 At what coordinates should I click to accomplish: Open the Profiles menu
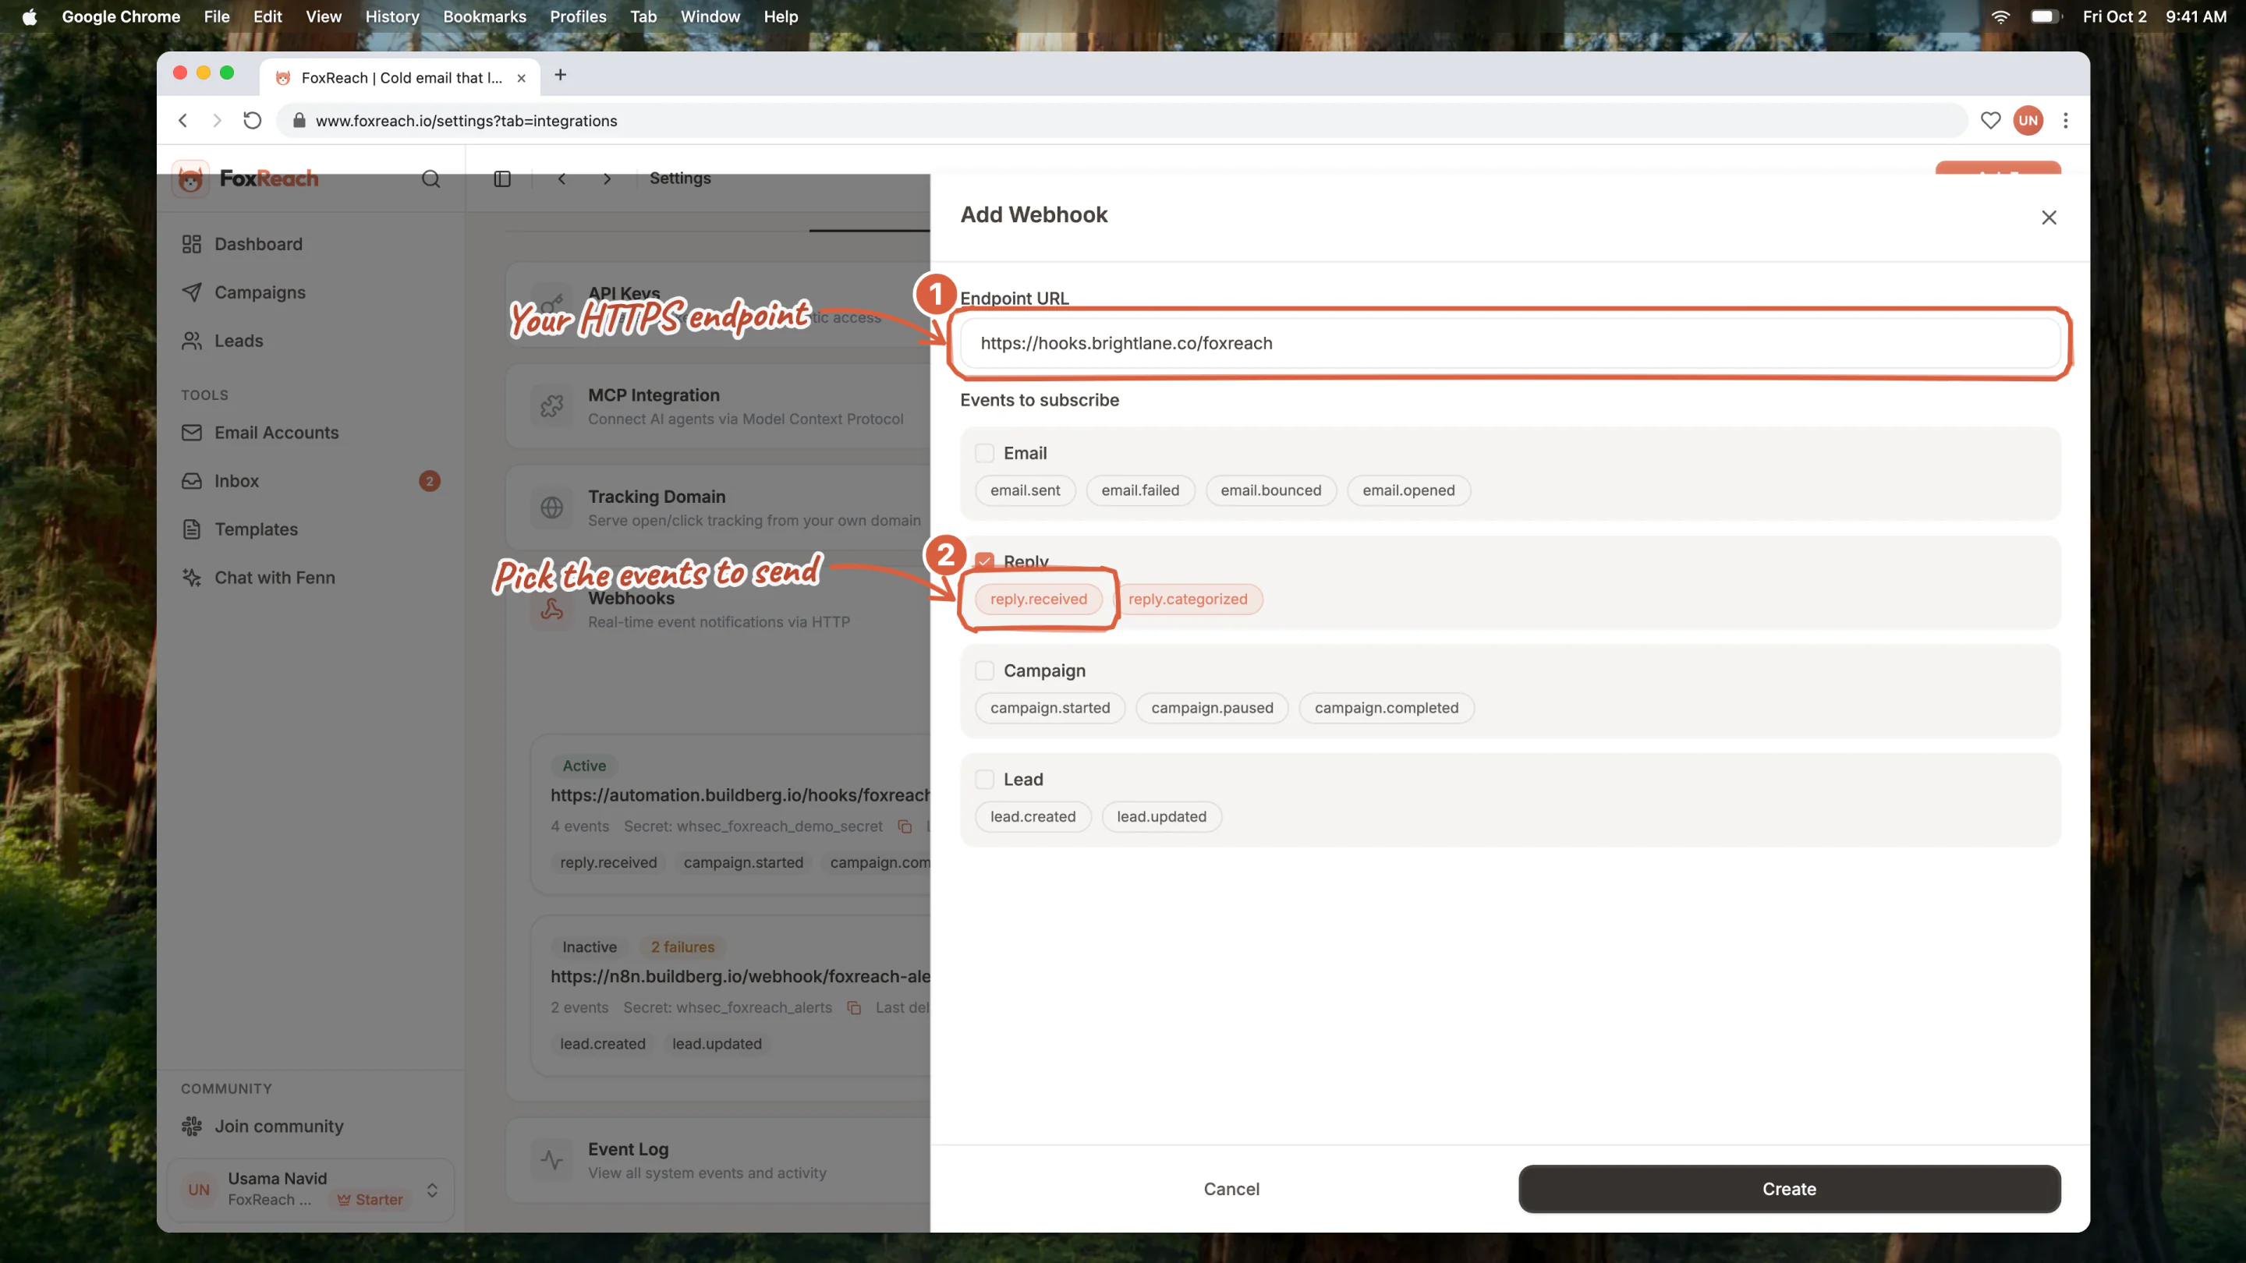pyautogui.click(x=577, y=16)
